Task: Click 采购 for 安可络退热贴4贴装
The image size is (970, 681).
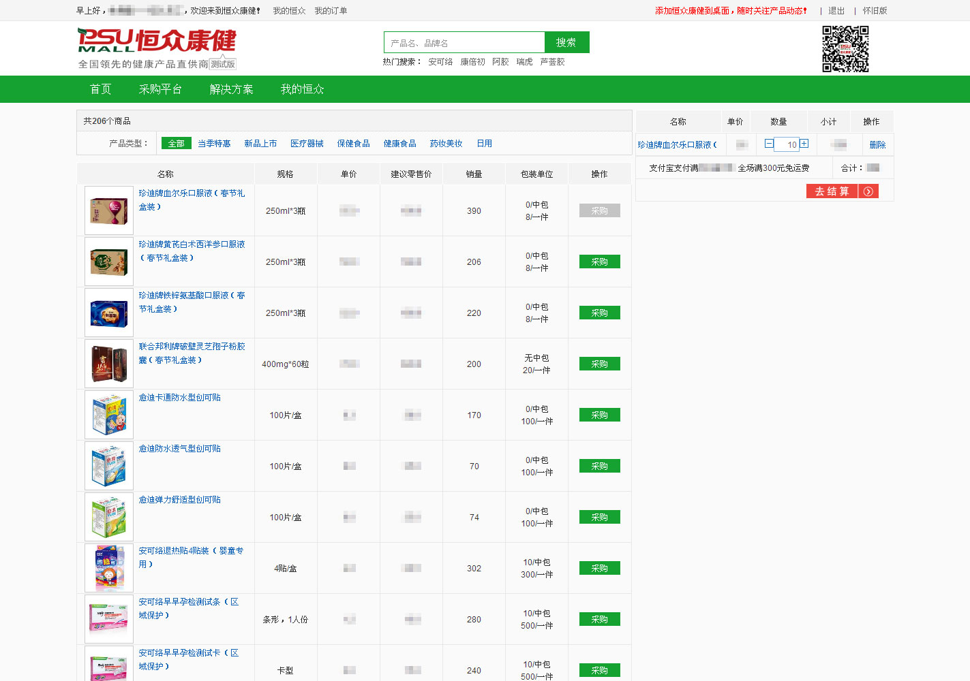Action: tap(600, 568)
